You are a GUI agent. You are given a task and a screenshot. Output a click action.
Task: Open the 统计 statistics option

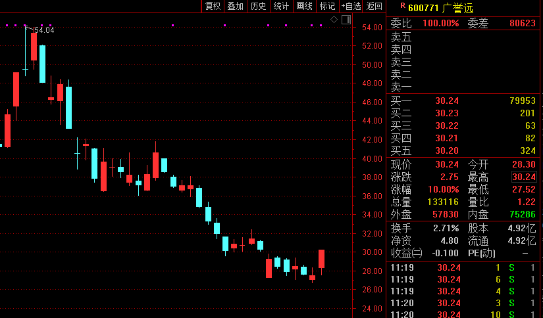(281, 7)
